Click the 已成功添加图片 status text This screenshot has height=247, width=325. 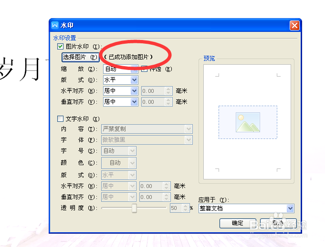pyautogui.click(x=128, y=57)
